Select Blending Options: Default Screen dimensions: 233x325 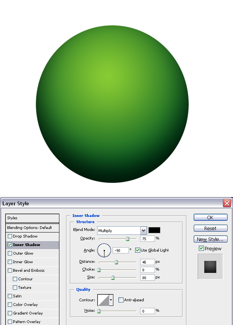coord(32,228)
